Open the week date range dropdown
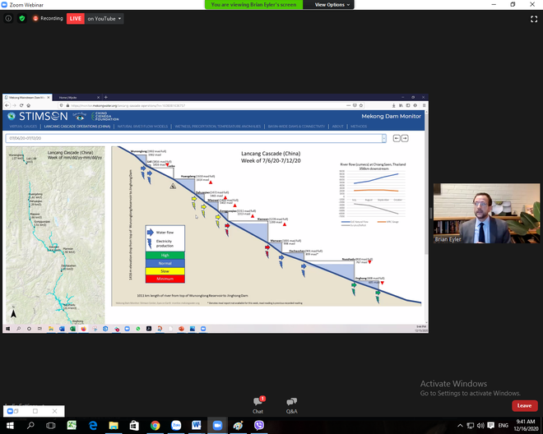The width and height of the screenshot is (543, 434). tap(383, 138)
